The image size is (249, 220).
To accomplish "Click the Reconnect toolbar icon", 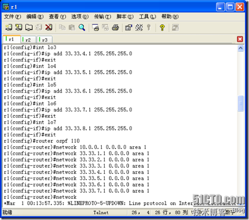I will [39, 28].
